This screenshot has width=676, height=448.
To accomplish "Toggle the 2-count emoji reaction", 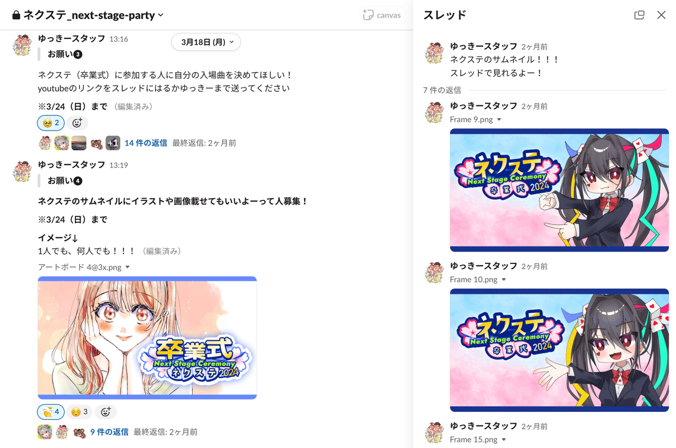I will coord(51,123).
